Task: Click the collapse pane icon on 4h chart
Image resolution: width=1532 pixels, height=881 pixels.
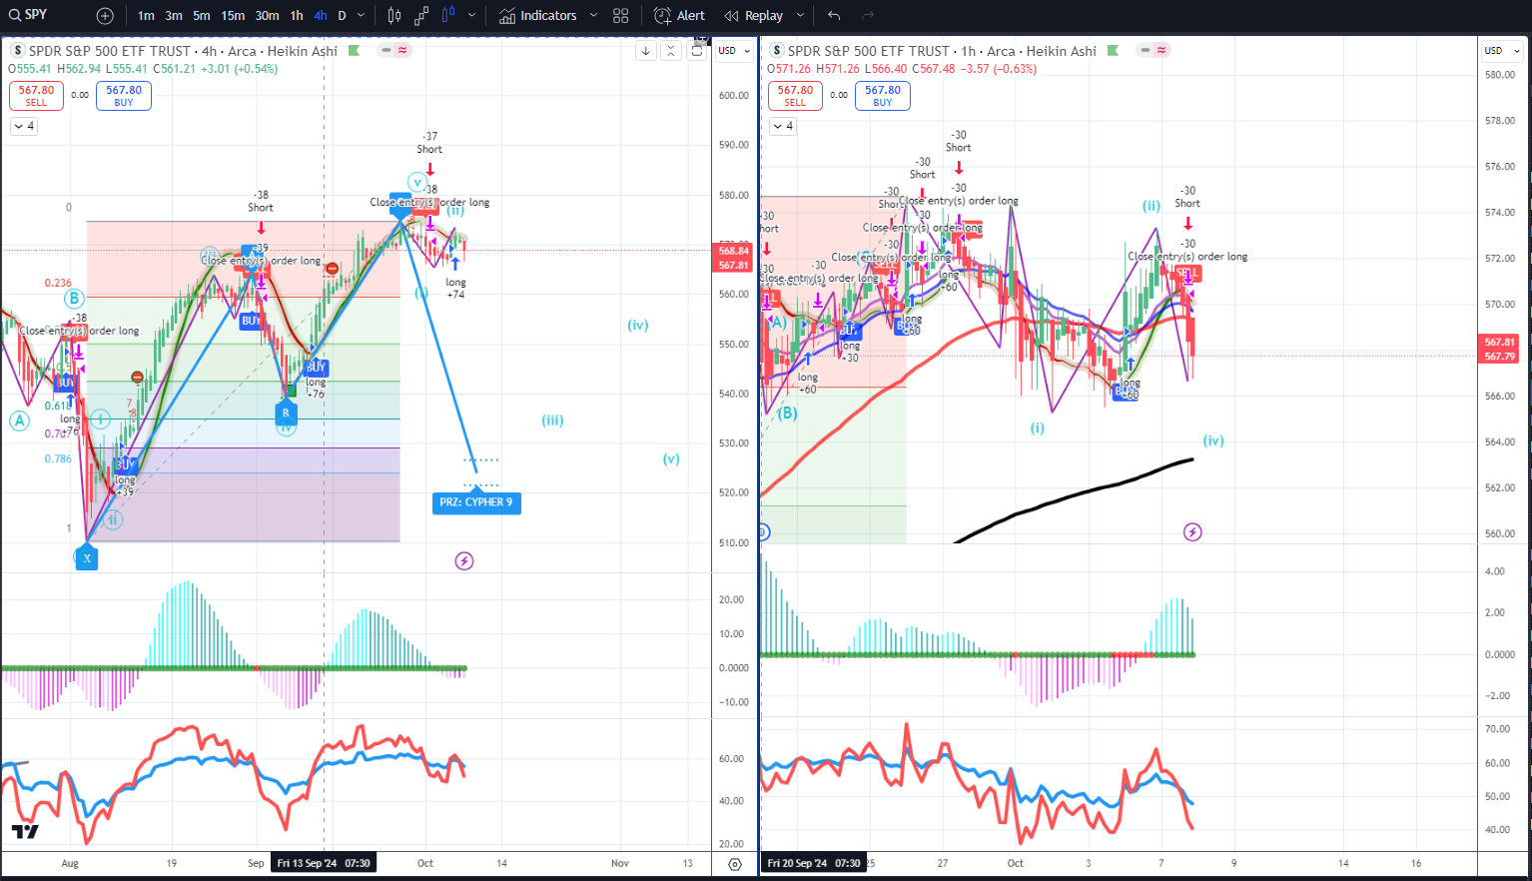Action: pos(671,51)
